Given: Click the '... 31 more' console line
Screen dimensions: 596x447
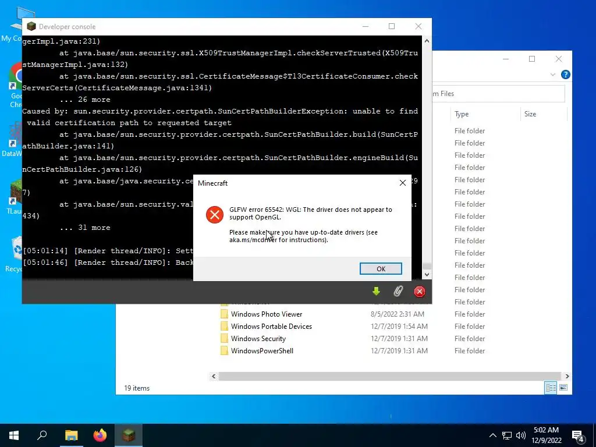Looking at the screenshot, I should 85,228.
